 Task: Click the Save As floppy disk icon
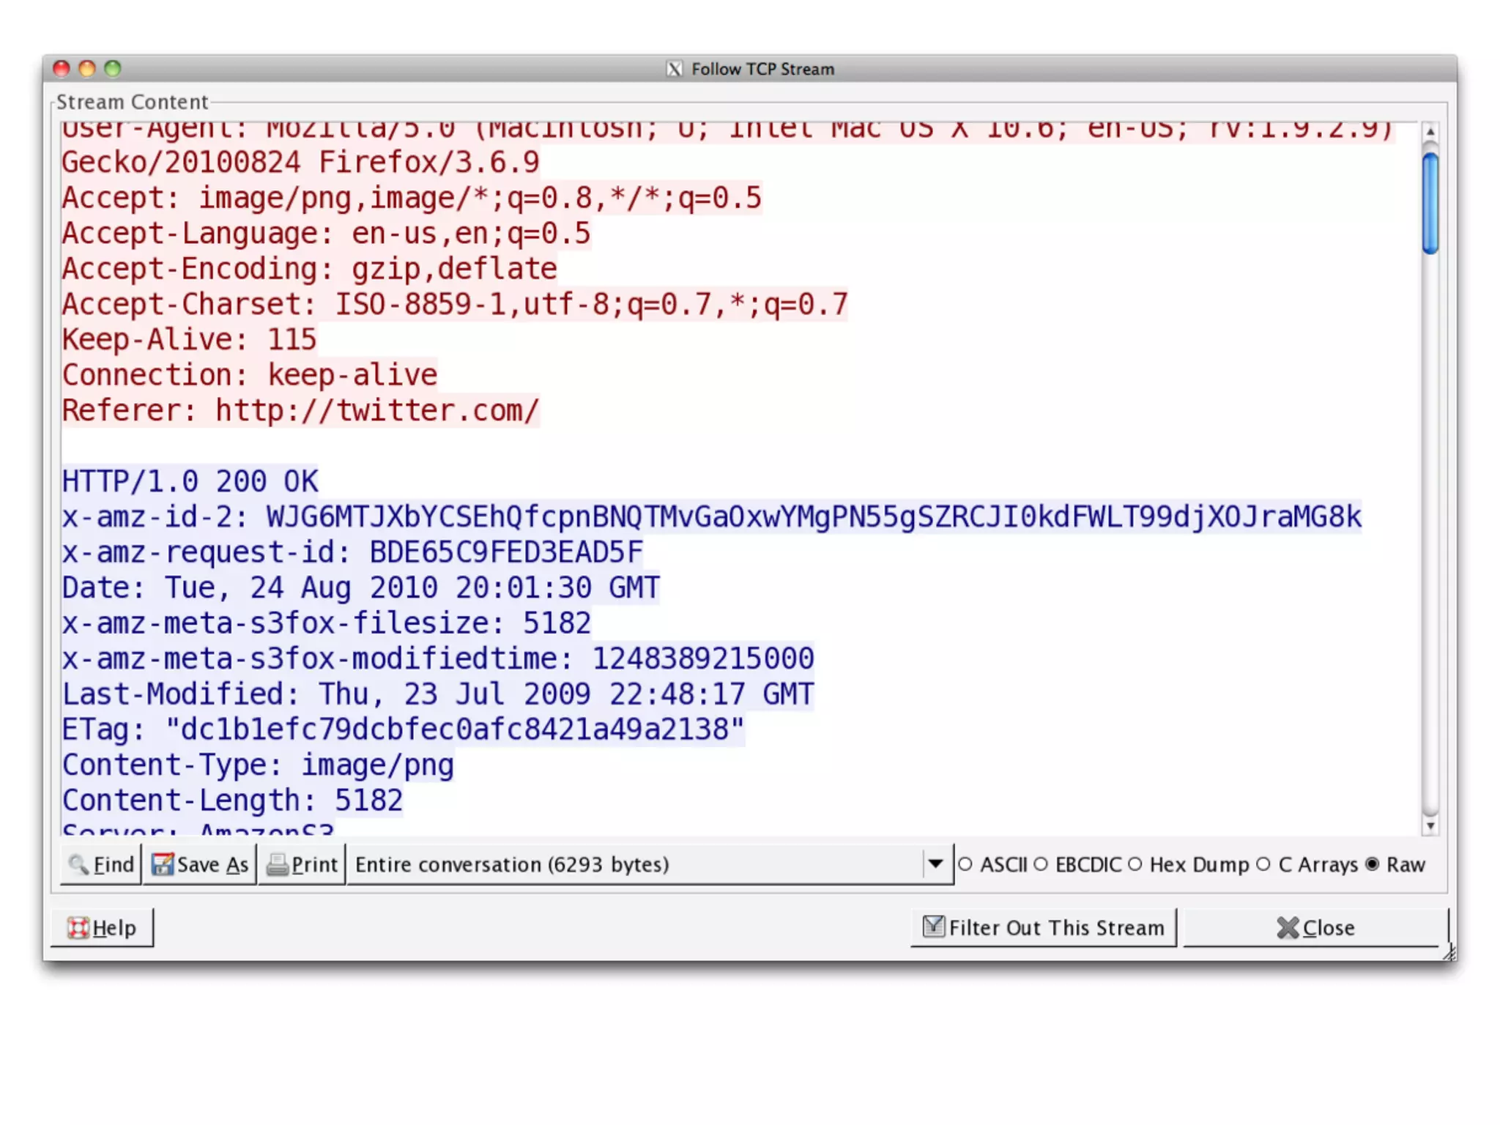162,864
